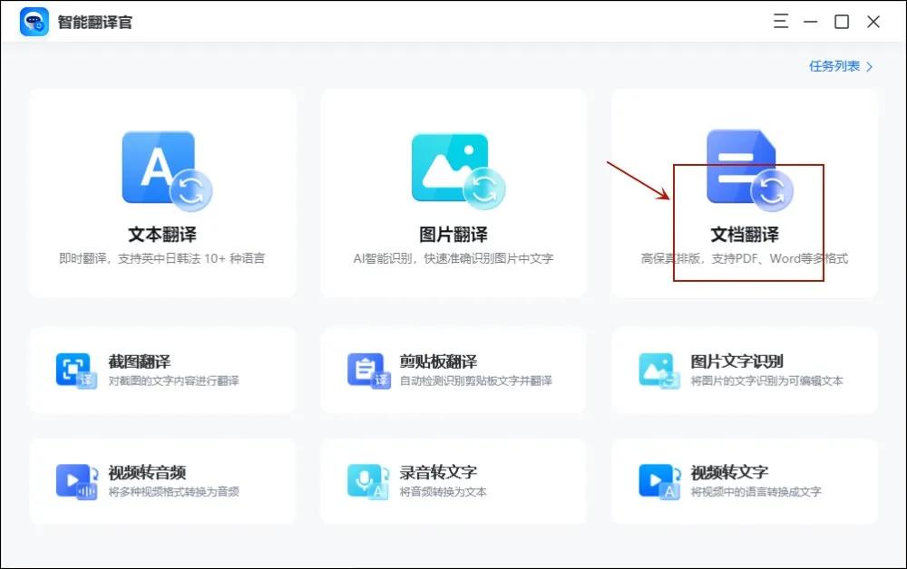Click the 视频转音频 video-to-audio icon
907x569 pixels.
coord(77,482)
